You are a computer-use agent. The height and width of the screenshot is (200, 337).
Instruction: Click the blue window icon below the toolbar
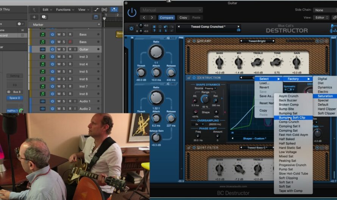click(x=96, y=17)
